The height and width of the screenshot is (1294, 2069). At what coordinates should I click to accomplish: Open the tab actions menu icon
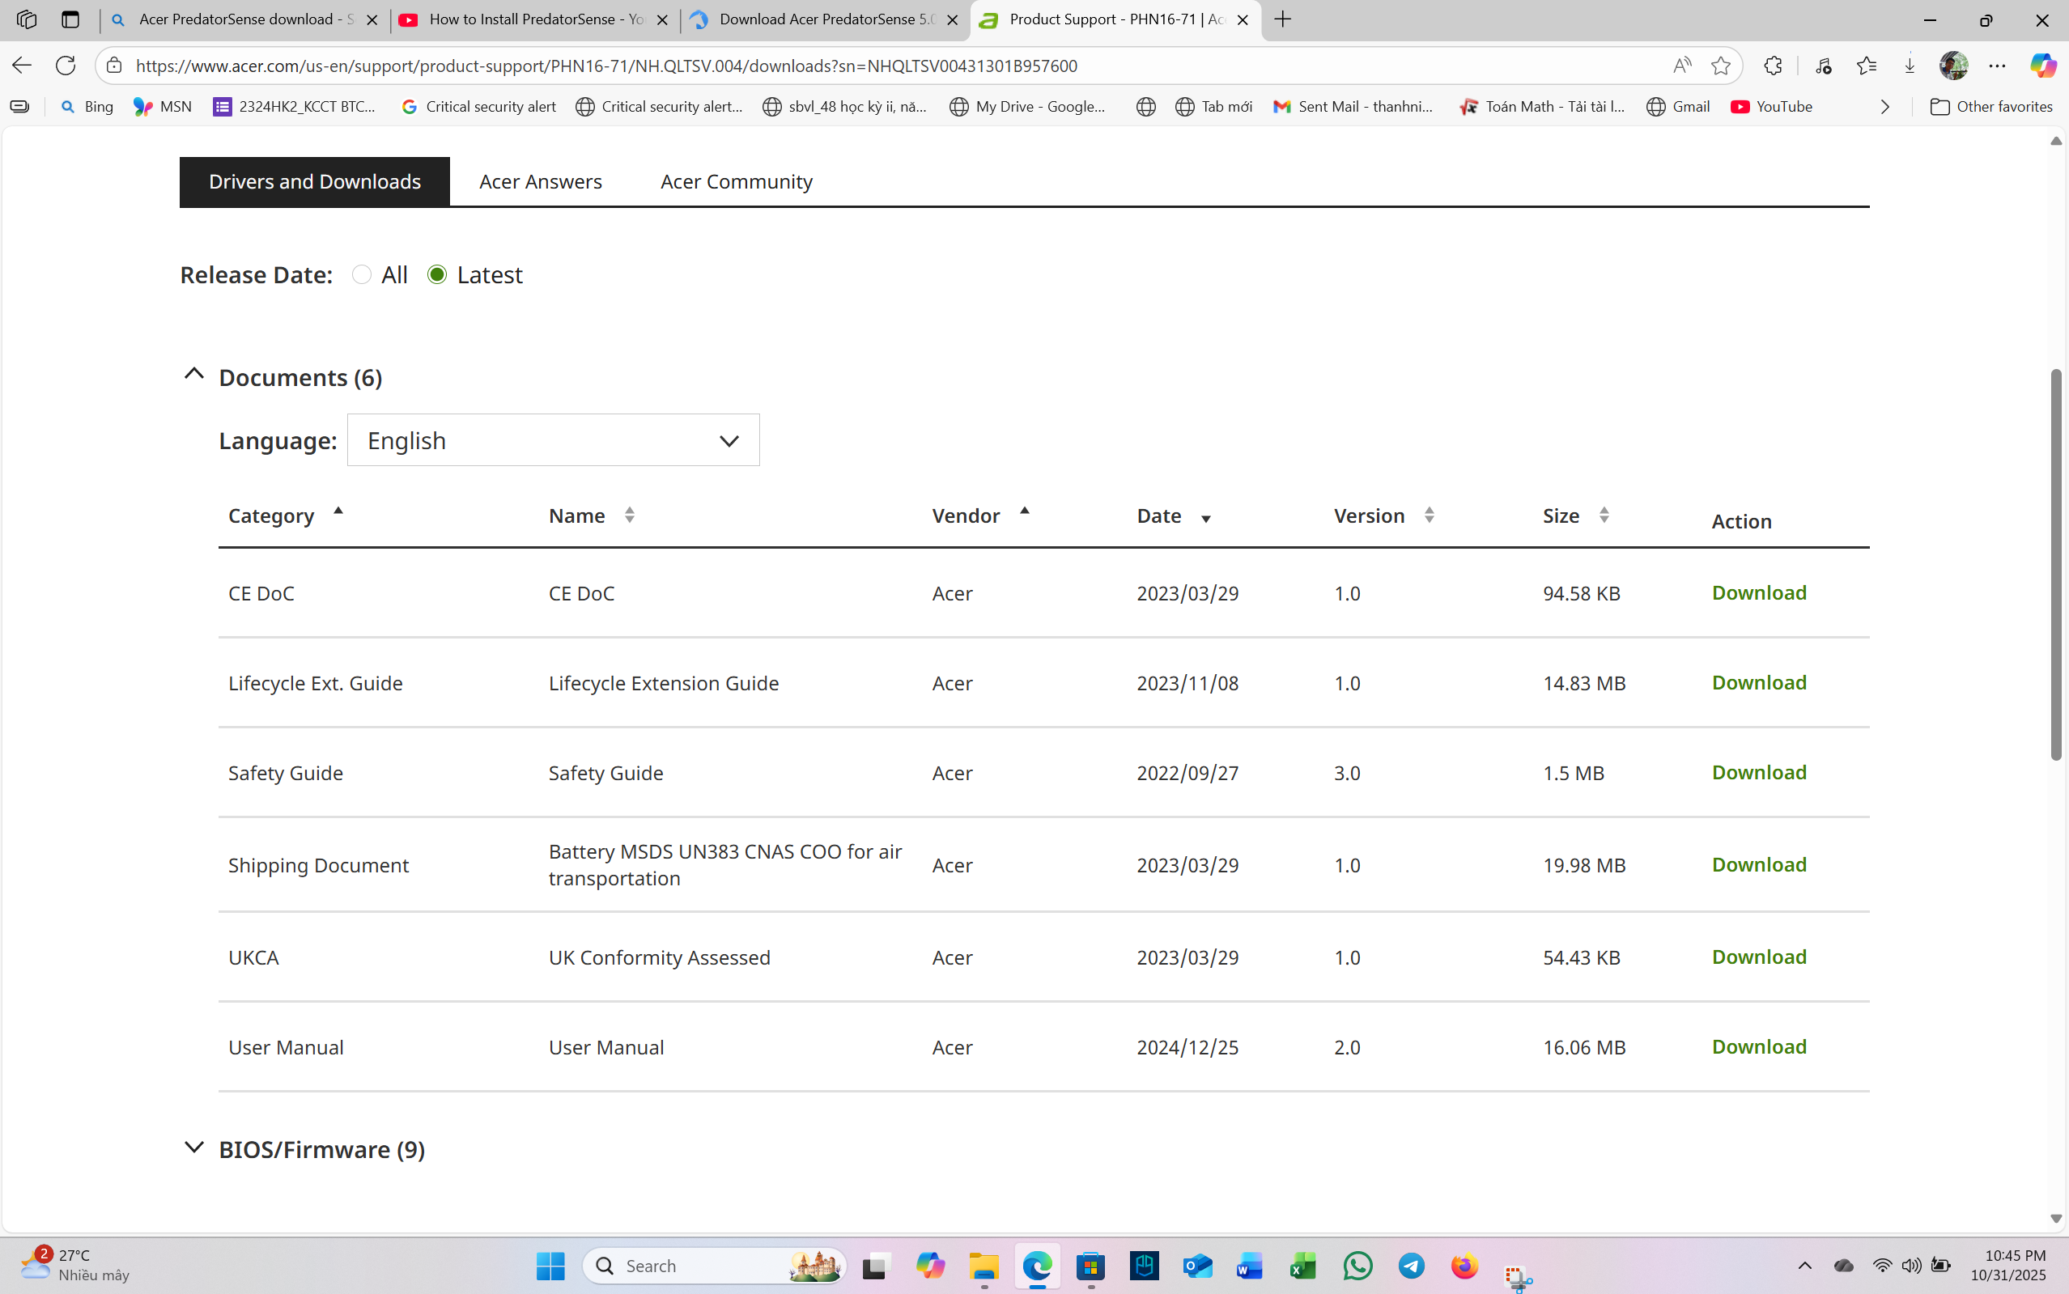[x=70, y=19]
